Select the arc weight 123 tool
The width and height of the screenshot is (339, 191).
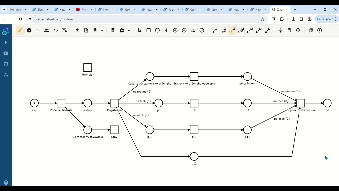(223, 31)
